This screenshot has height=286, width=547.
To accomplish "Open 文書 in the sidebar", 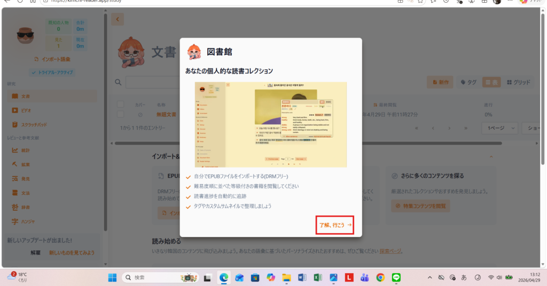I will pyautogui.click(x=52, y=96).
